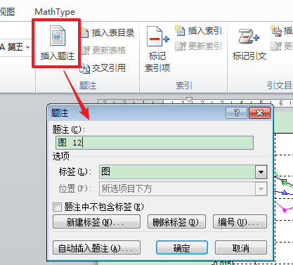The height and width of the screenshot is (265, 293).
Task: Click the AutoCaption (自动插入题注) button
Action: [96, 247]
